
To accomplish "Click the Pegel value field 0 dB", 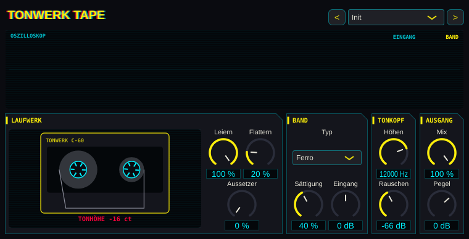I will point(442,225).
